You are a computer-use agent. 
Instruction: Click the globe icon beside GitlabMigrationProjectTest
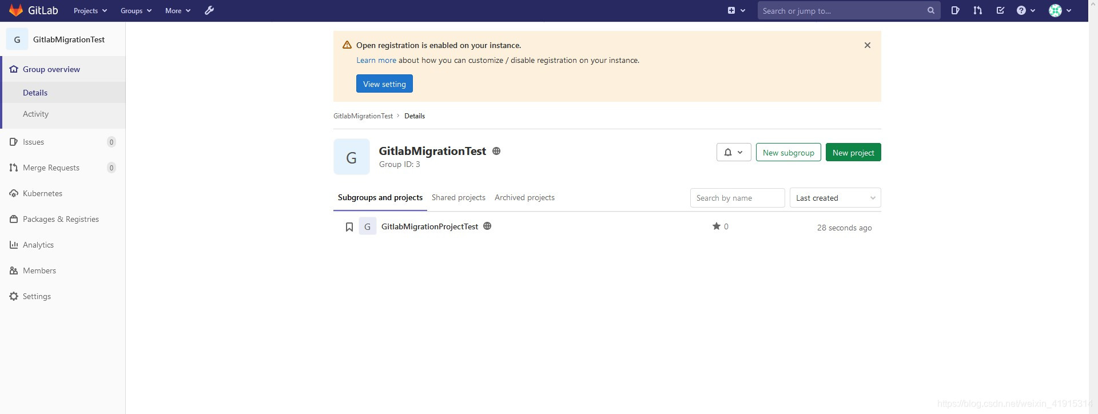pos(487,226)
